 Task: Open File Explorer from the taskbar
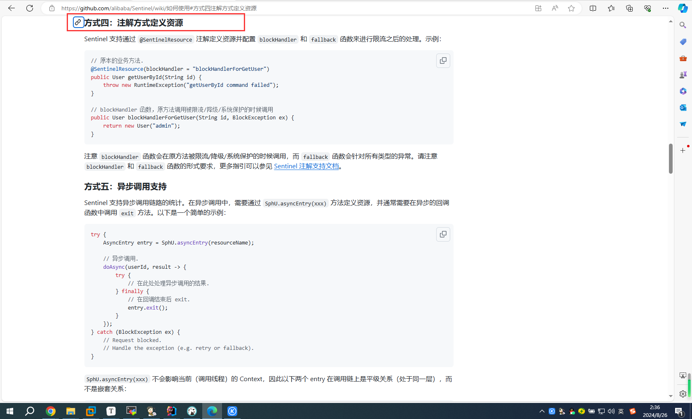pyautogui.click(x=70, y=411)
